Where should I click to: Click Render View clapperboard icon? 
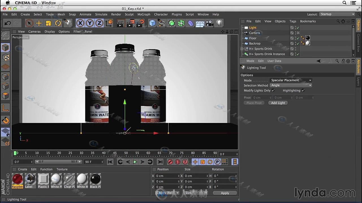[120, 23]
